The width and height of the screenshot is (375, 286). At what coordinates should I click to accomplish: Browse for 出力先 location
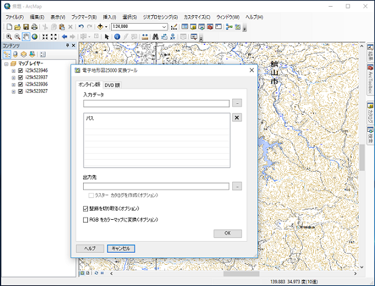coord(237,186)
